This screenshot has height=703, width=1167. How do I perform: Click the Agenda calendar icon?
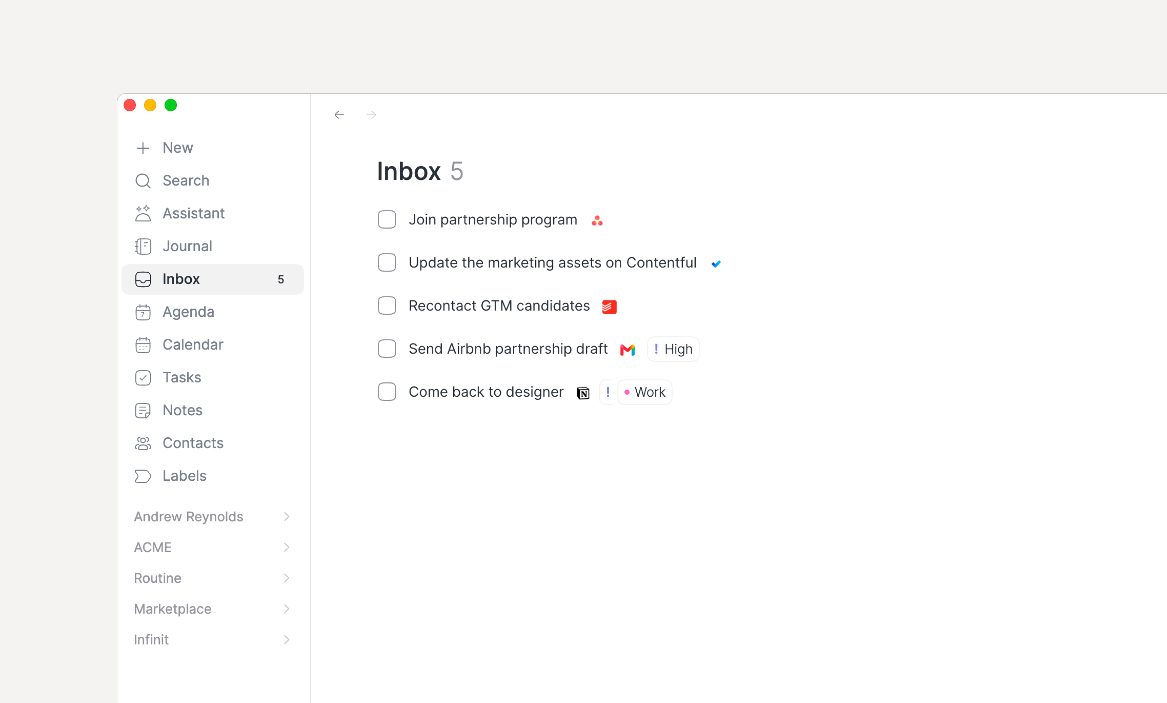coord(142,312)
